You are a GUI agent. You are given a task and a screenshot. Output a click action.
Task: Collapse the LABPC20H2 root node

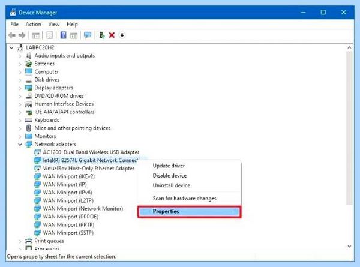11,48
